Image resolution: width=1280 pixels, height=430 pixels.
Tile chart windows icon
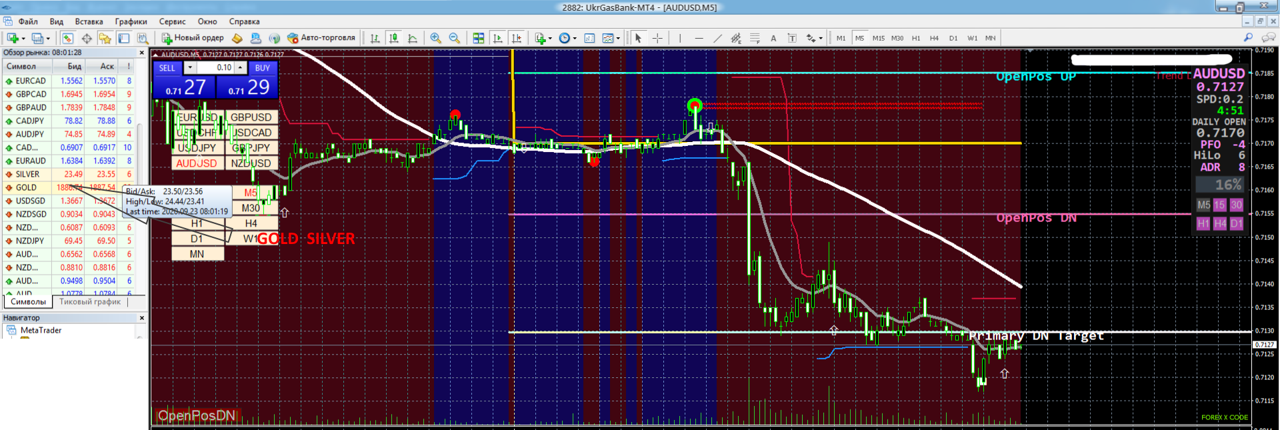click(478, 38)
